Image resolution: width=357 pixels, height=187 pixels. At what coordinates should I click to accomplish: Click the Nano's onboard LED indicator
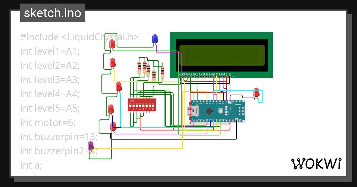pos(226,114)
